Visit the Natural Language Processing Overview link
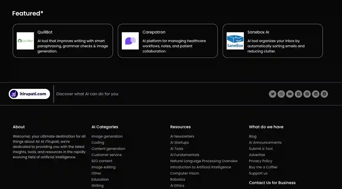Viewport: 342px width, 189px height. tap(204, 161)
